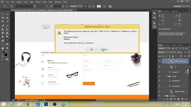Click OK in missing fonts dialog
Image resolution: width=191 pixels, height=107 pixels.
pyautogui.click(x=92, y=49)
